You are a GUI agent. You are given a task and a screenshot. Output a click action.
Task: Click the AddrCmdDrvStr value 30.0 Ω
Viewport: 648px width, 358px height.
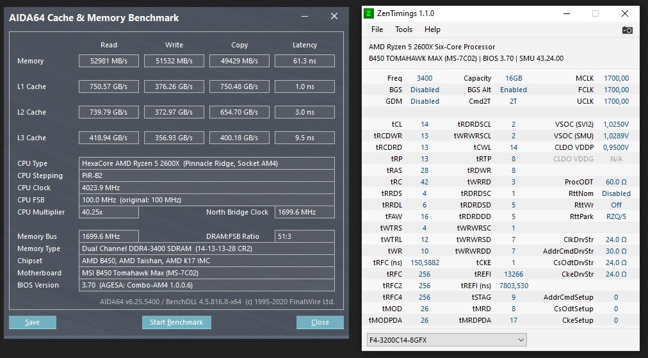tap(616, 251)
